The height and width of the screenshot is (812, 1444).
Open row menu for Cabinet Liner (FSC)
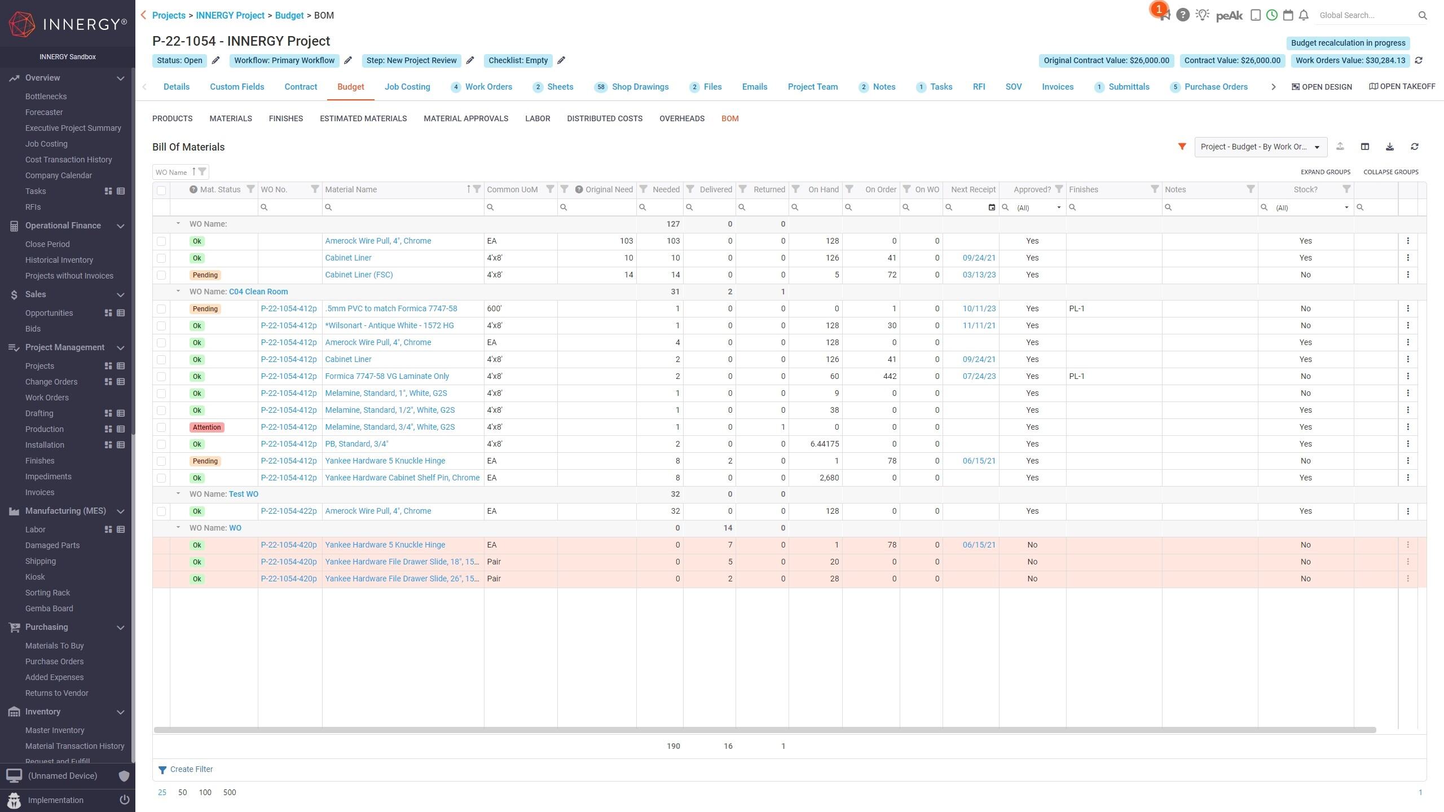(x=1407, y=275)
